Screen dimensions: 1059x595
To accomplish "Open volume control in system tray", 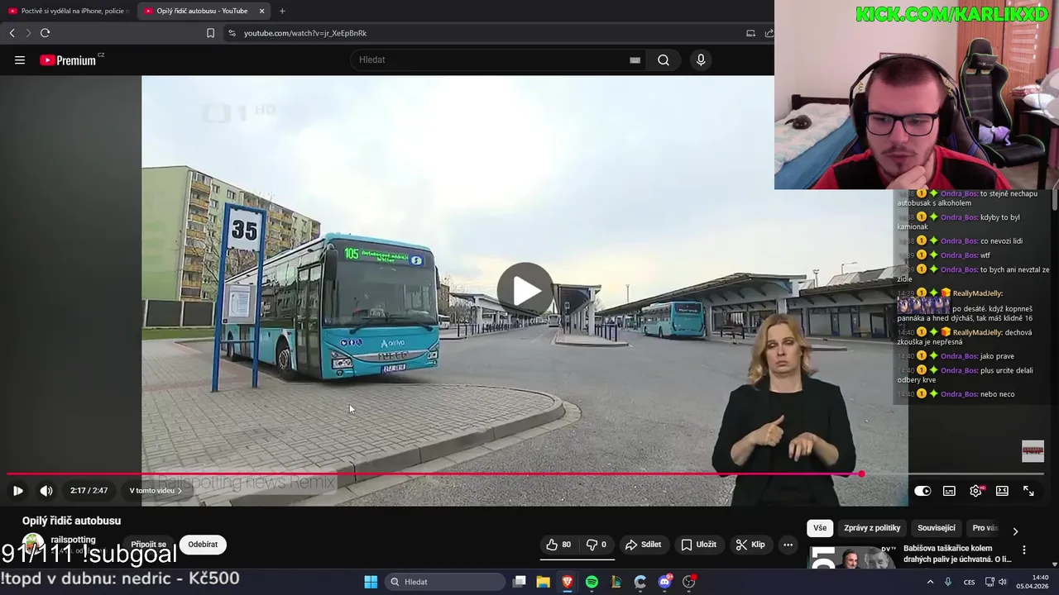I will pyautogui.click(x=1003, y=582).
